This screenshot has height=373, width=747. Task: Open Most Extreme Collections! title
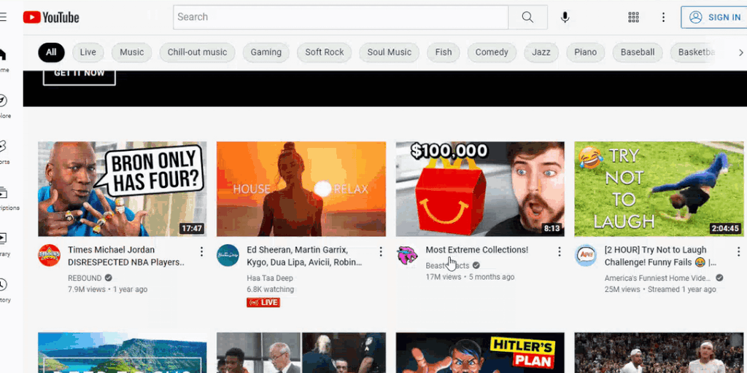[477, 250]
